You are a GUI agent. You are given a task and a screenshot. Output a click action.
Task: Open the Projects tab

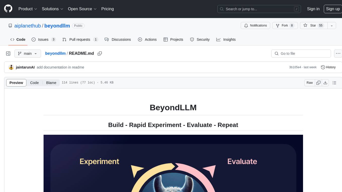[173, 39]
